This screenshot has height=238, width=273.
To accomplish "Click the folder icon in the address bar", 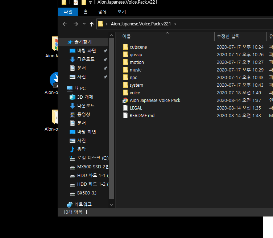I will 101,24.
